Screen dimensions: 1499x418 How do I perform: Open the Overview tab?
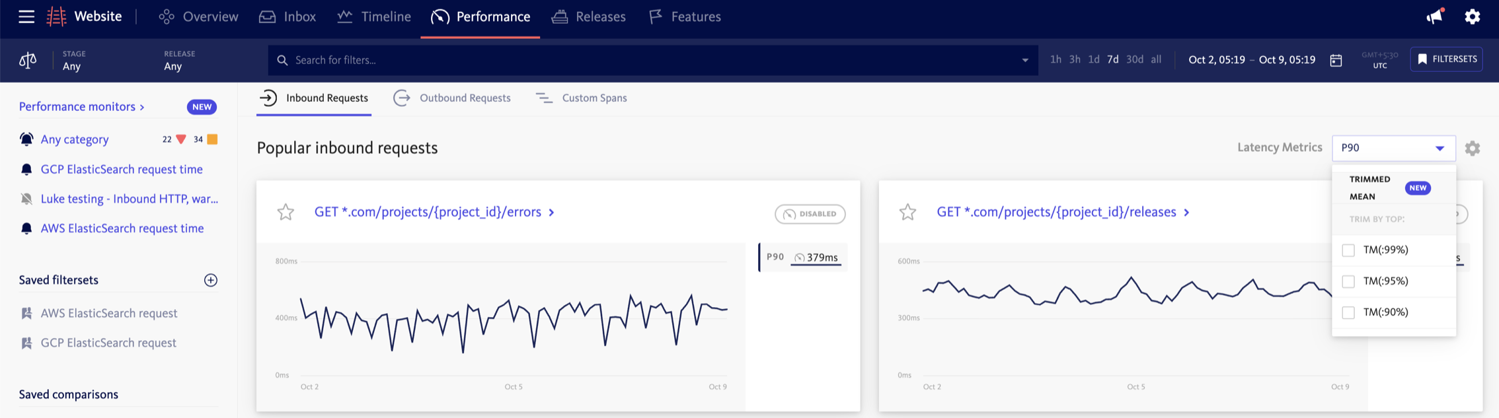198,17
